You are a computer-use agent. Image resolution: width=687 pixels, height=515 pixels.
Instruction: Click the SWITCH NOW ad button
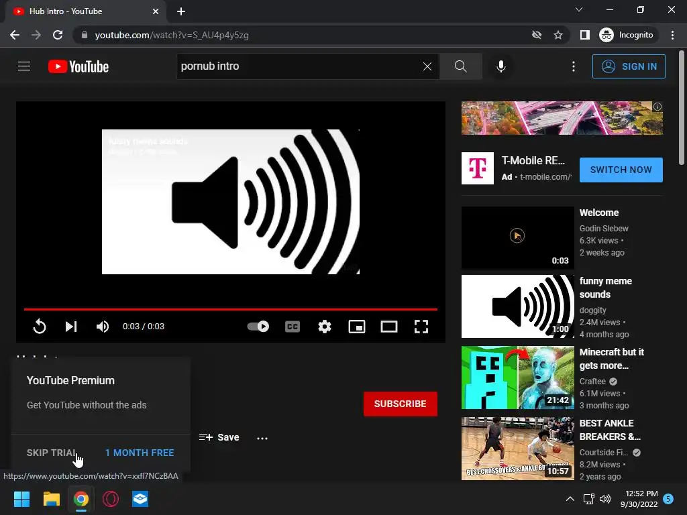621,170
